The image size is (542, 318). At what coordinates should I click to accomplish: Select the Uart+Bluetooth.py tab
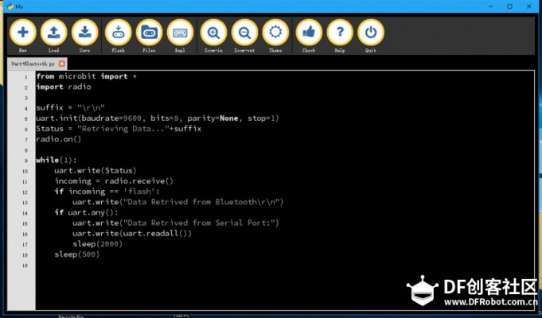click(x=30, y=63)
